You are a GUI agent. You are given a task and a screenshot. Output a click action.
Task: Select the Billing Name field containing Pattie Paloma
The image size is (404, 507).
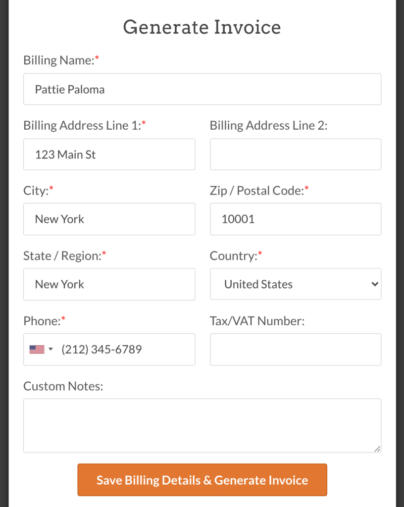tap(202, 89)
